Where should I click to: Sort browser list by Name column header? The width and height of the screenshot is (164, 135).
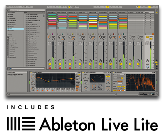point(33,12)
